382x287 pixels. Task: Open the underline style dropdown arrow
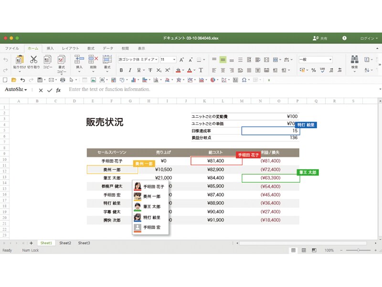[x=144, y=70]
